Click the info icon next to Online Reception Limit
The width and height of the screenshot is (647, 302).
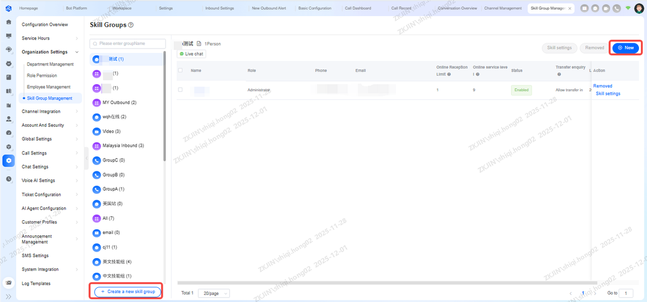(449, 74)
